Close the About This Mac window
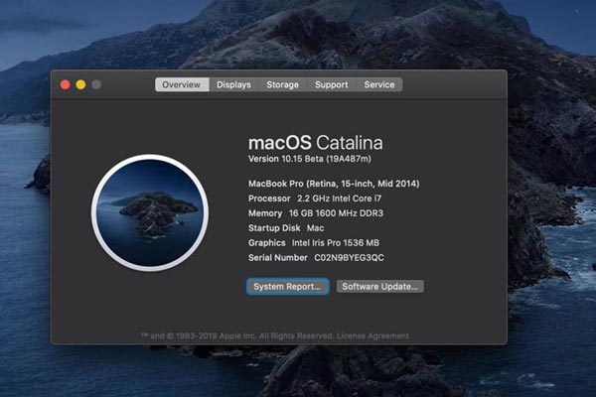Screen dimensions: 596x397 coord(65,84)
